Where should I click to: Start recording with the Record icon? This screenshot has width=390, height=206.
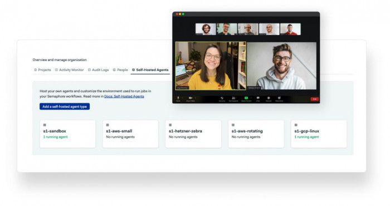point(269,98)
